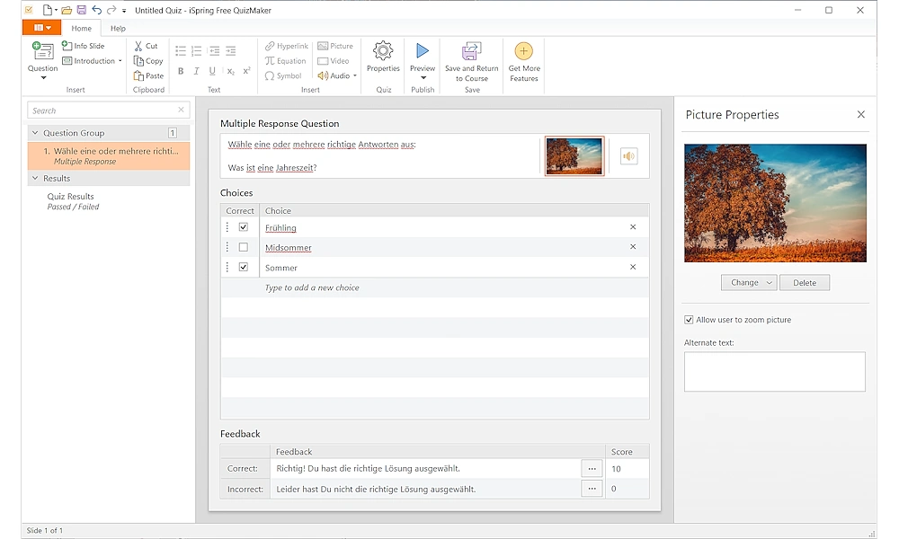Uncheck Frühling as correct answer
This screenshot has height=539, width=899.
pyautogui.click(x=244, y=226)
